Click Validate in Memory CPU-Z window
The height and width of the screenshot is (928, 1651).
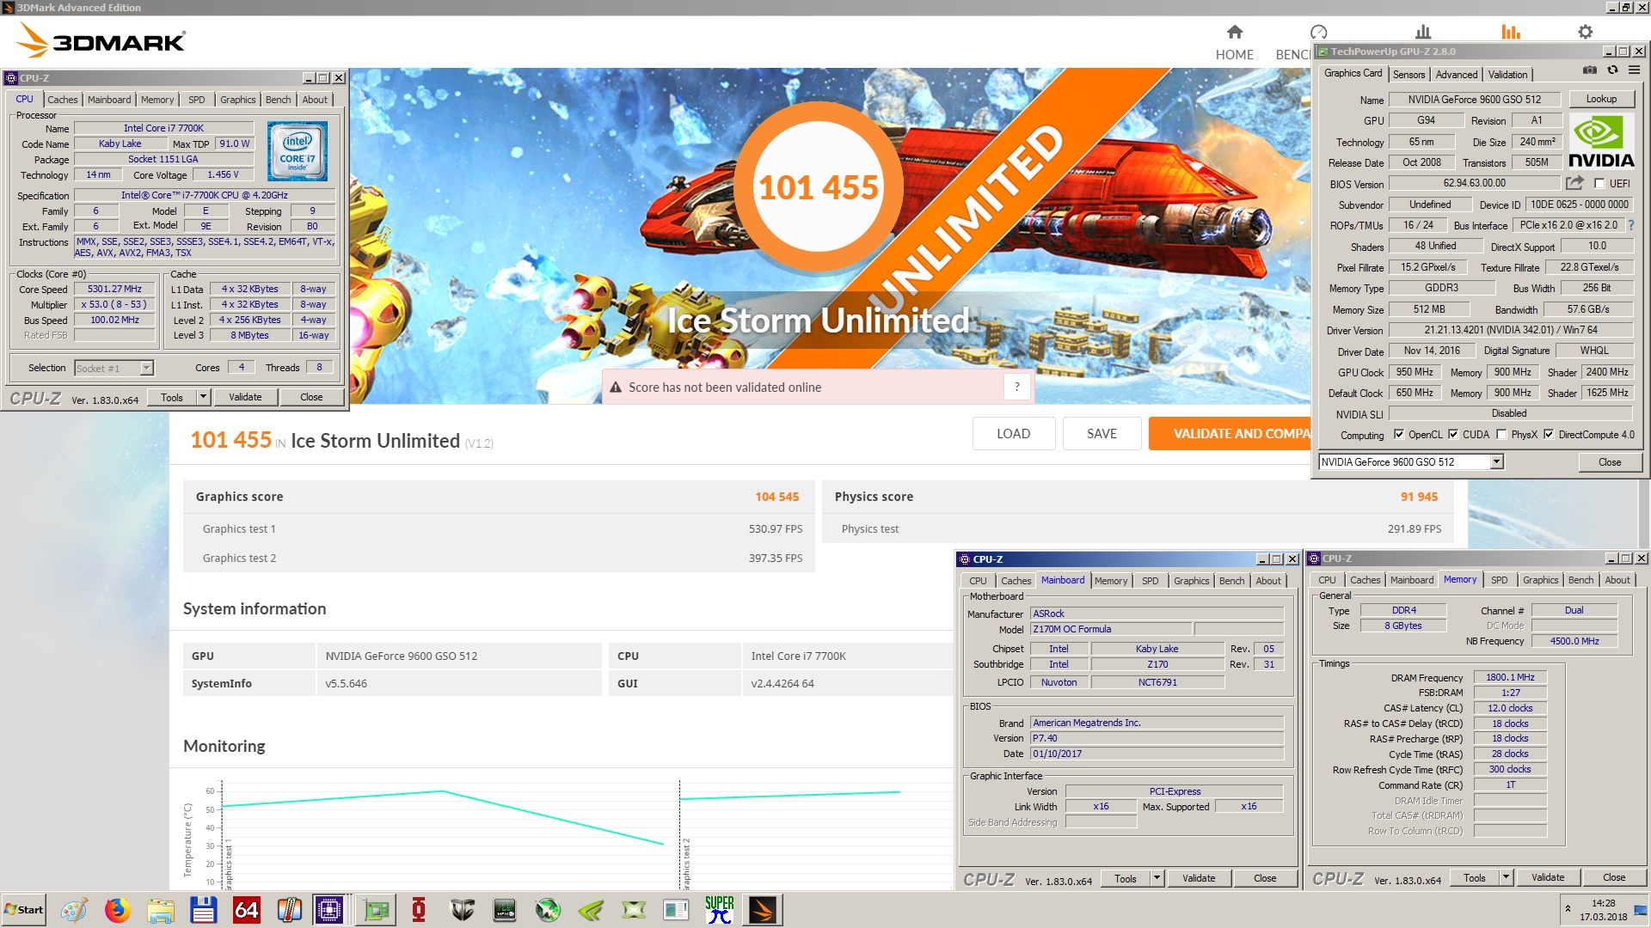1548,877
